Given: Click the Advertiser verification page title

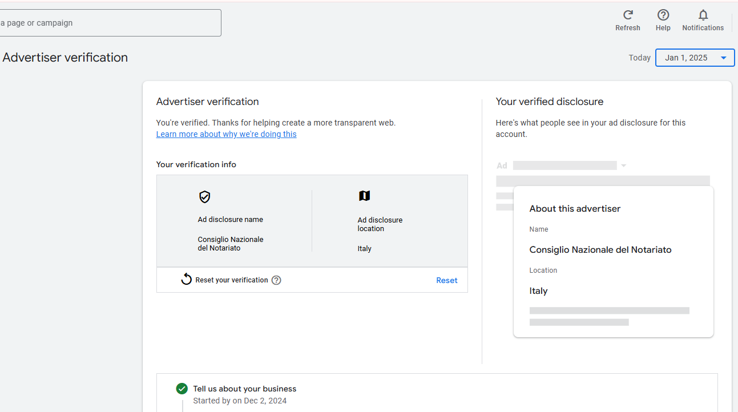Looking at the screenshot, I should point(65,58).
